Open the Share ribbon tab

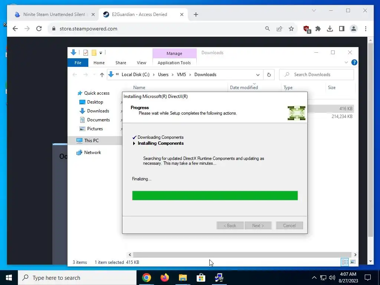tap(121, 63)
